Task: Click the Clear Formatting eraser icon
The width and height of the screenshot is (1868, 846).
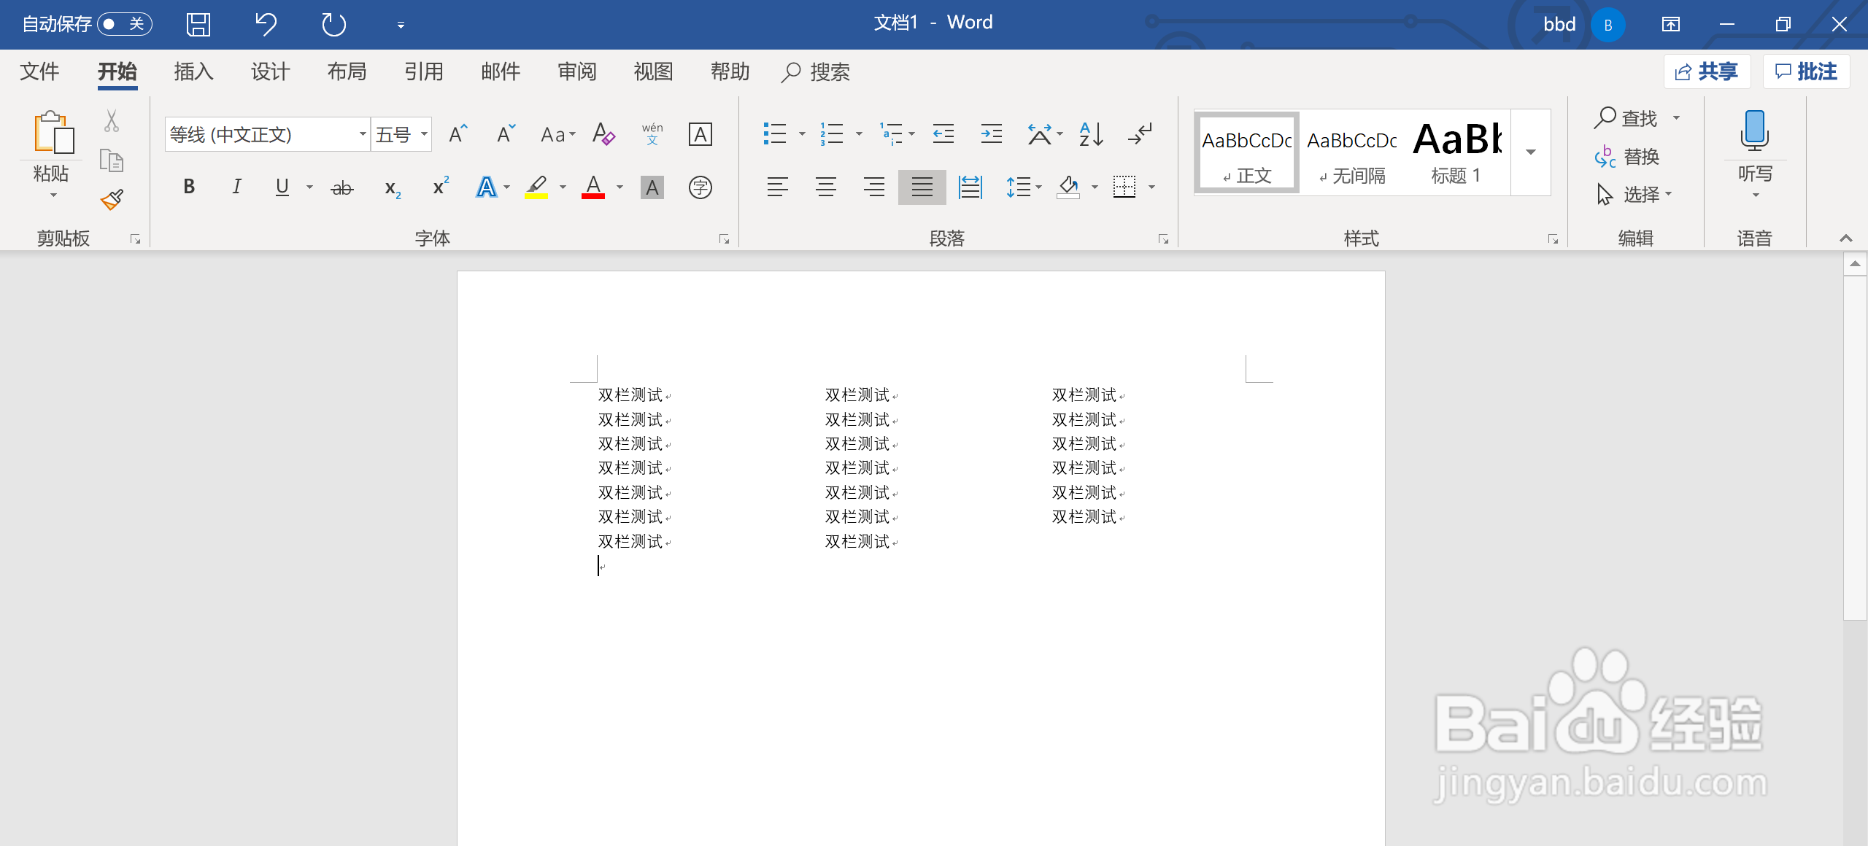Action: click(603, 134)
